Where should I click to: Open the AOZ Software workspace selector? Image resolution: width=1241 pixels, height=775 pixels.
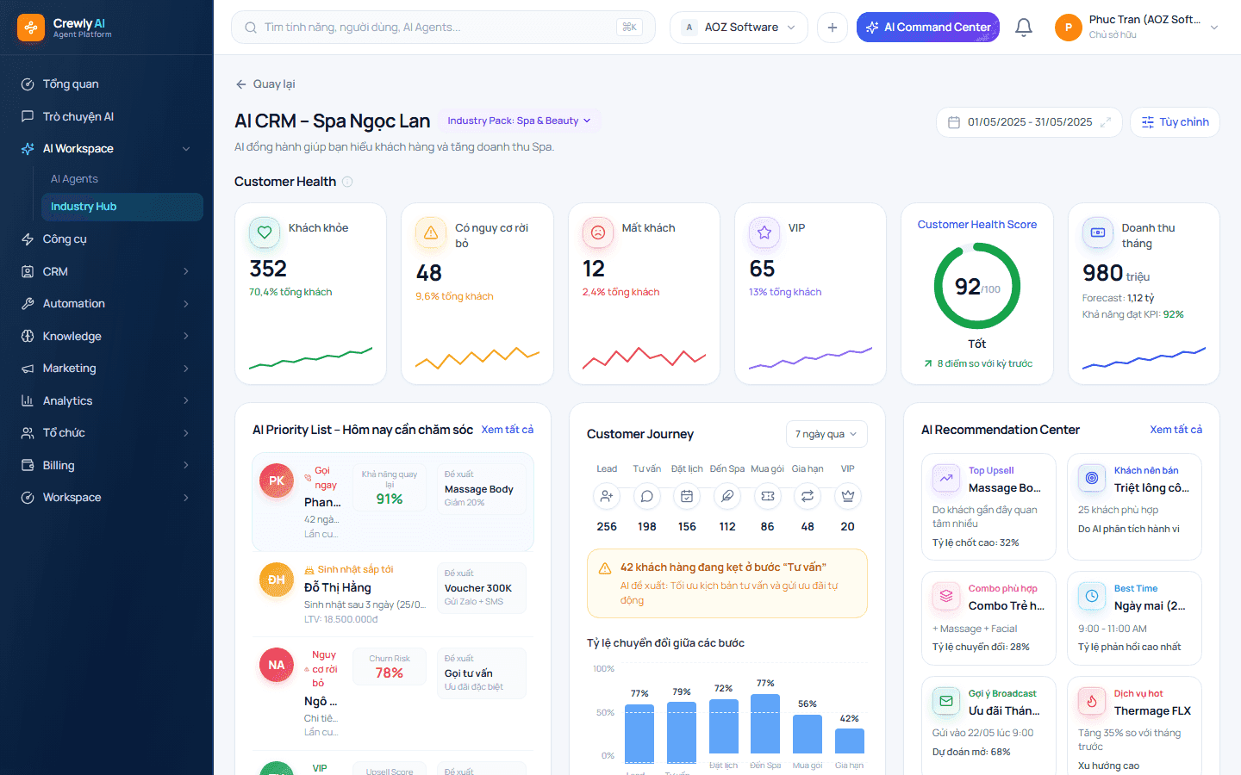point(739,28)
